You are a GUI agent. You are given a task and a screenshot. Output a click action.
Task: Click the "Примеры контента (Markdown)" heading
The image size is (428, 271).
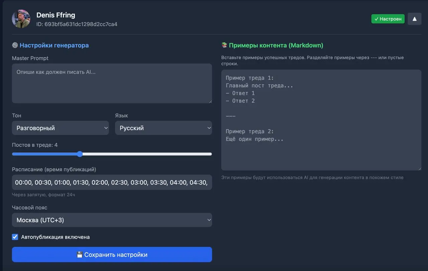pyautogui.click(x=276, y=45)
